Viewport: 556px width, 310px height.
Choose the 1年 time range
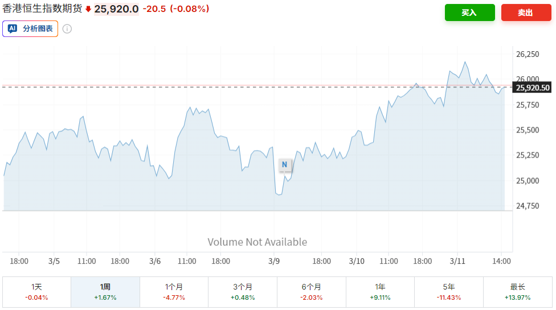[x=380, y=292]
